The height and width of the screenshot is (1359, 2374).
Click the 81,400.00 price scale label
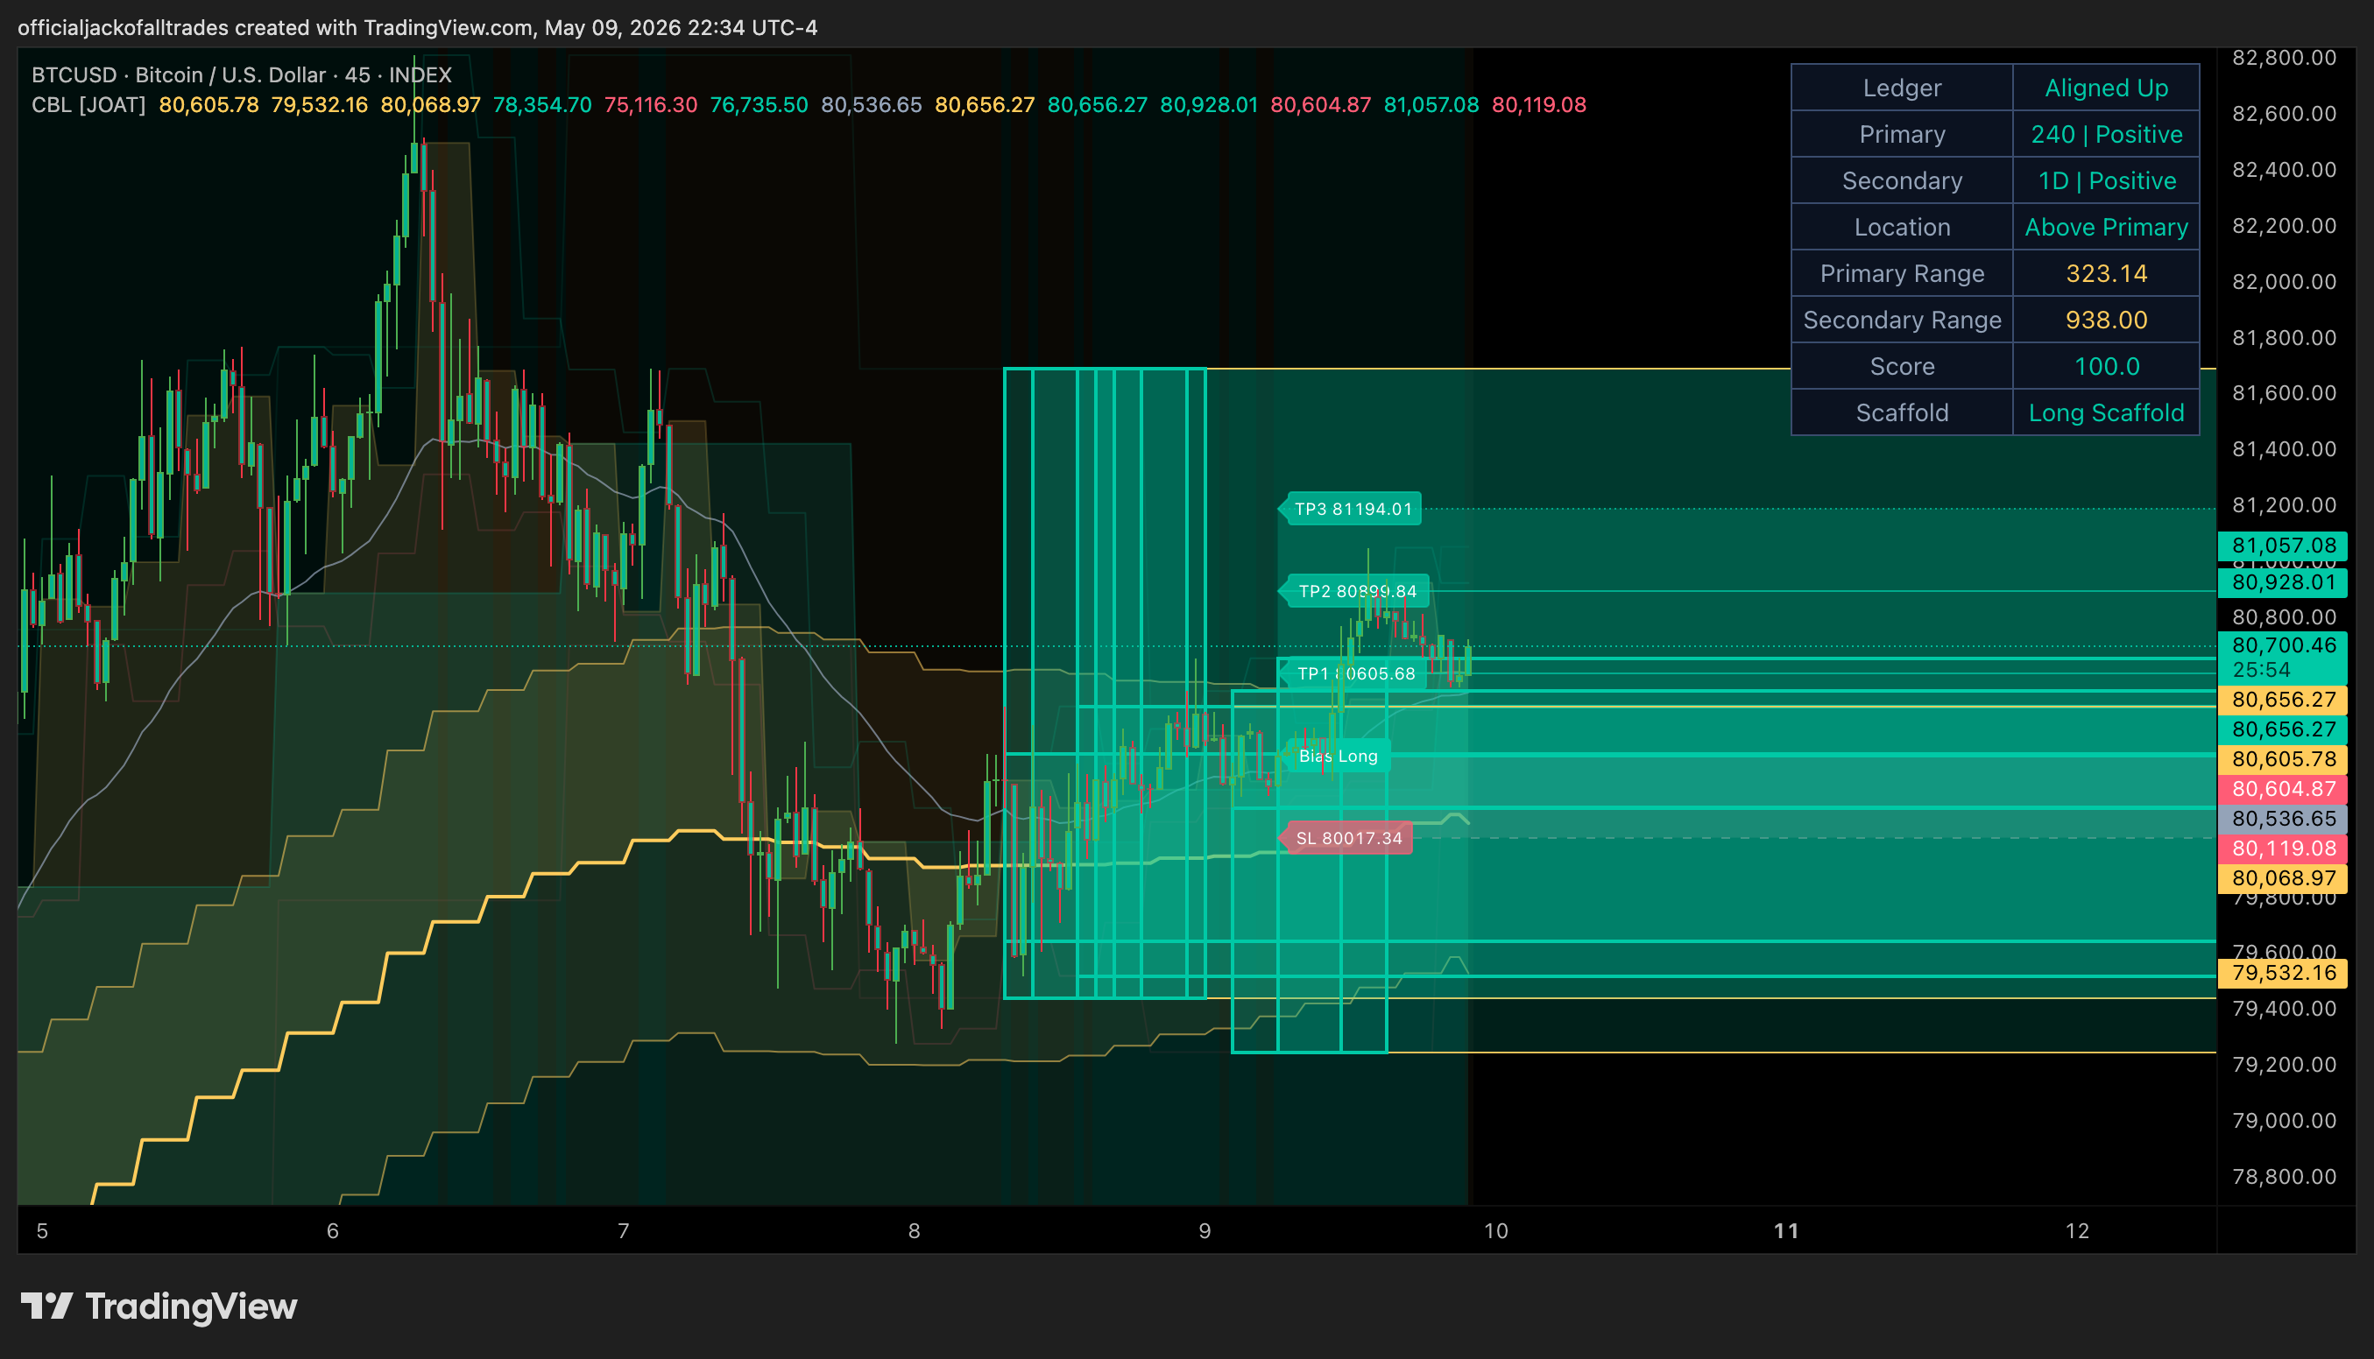pos(2284,449)
